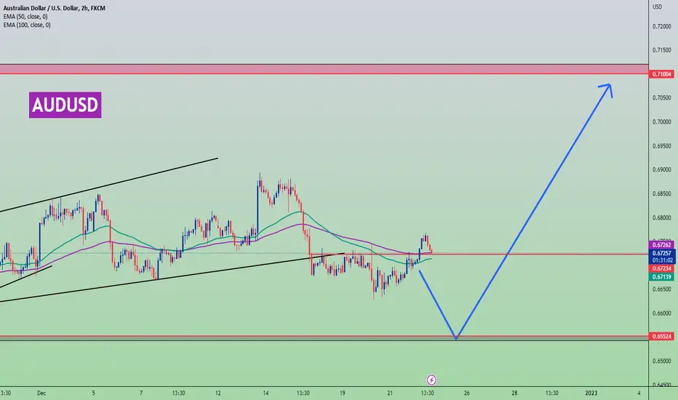Viewport: 678px width, 400px height.
Task: Select the EMA (50, close, 0) indicator legend
Action: point(25,17)
